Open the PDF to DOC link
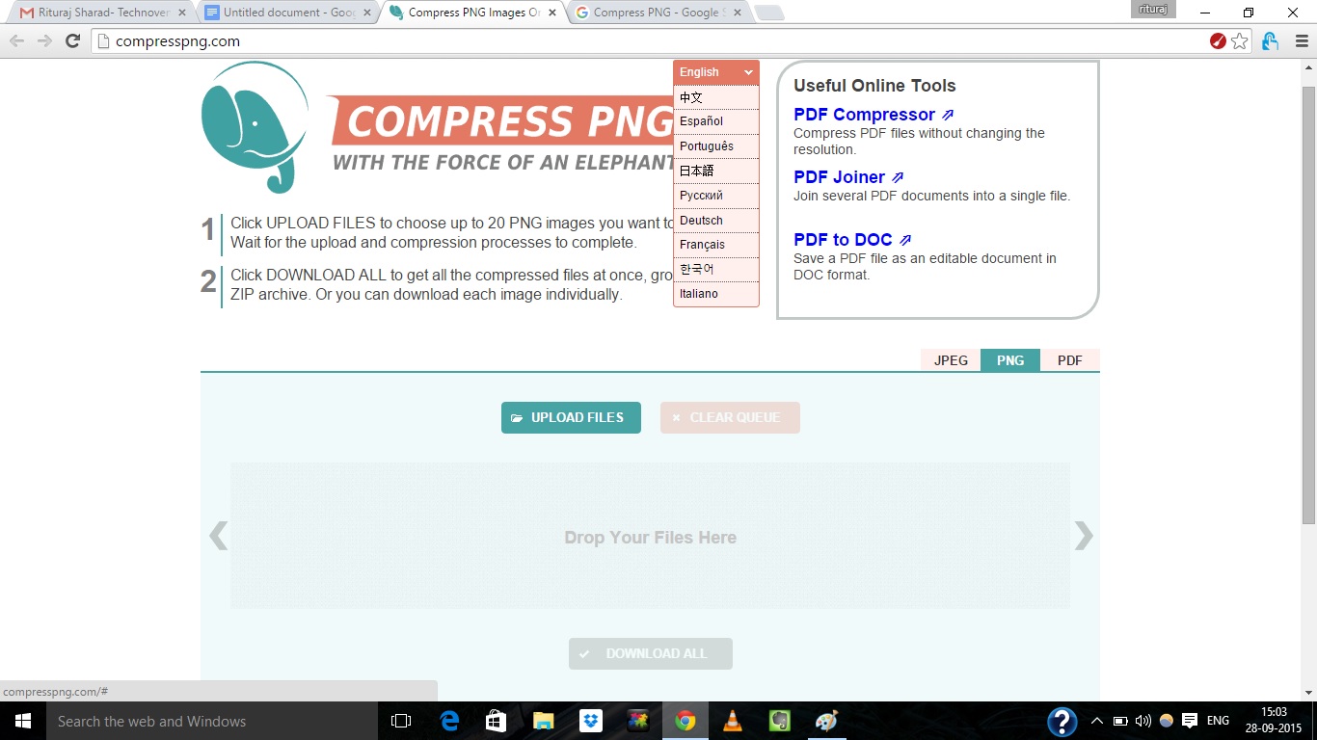This screenshot has width=1317, height=740. pos(844,240)
